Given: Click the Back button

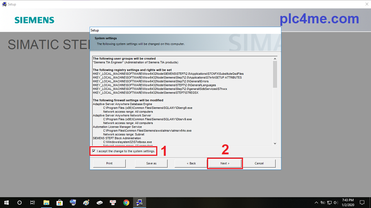Looking at the screenshot, I should click(x=191, y=163).
